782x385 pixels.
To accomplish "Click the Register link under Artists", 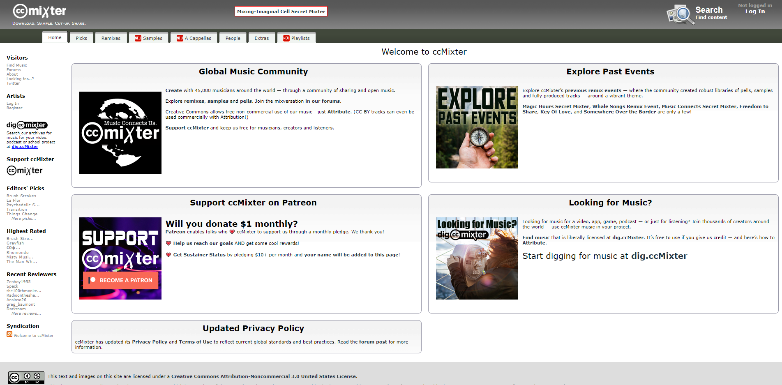I will click(x=14, y=108).
